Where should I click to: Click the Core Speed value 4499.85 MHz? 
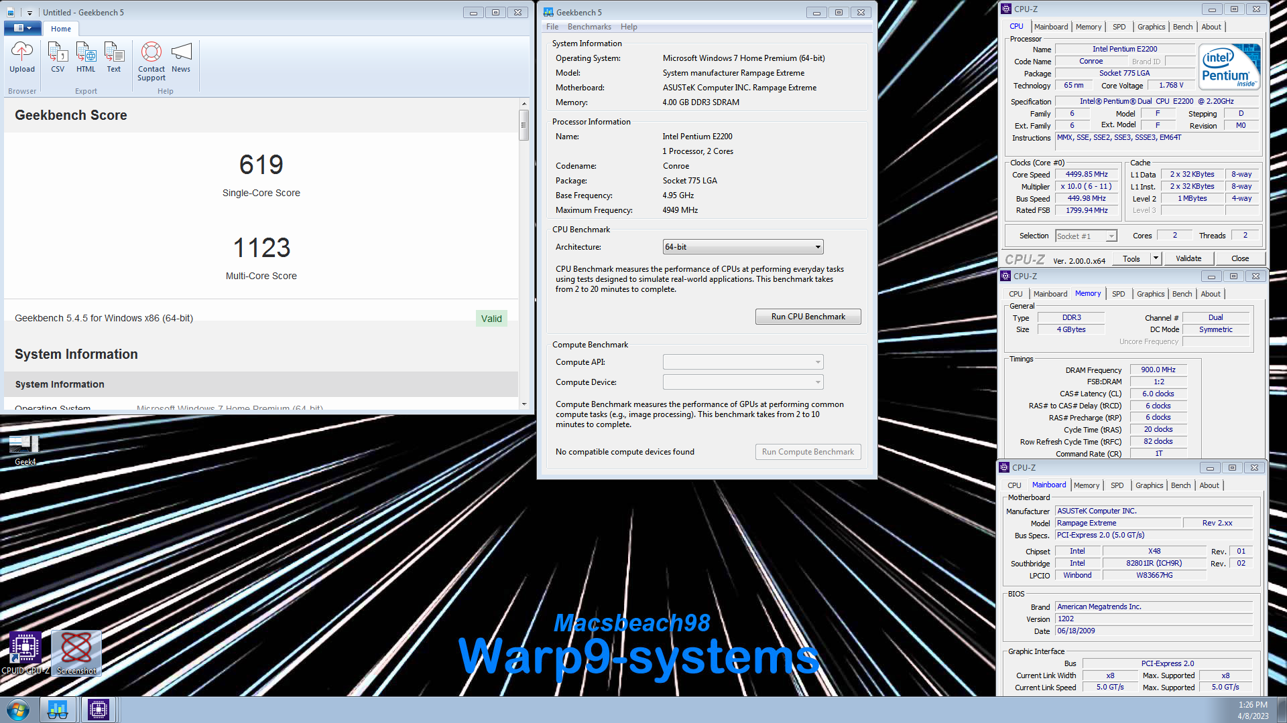(x=1087, y=174)
